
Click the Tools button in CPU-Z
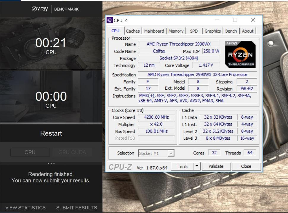click(x=183, y=166)
